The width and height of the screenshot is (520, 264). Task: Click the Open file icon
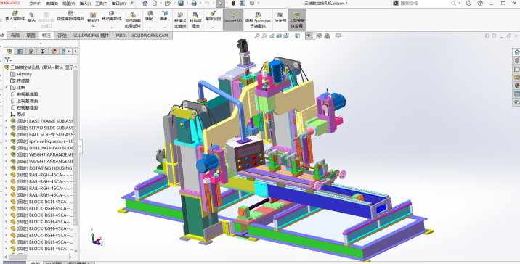tap(168, 4)
